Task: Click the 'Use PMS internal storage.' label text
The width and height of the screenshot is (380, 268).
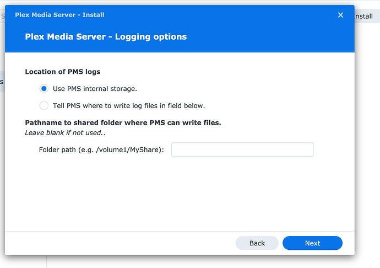Action: coord(95,88)
